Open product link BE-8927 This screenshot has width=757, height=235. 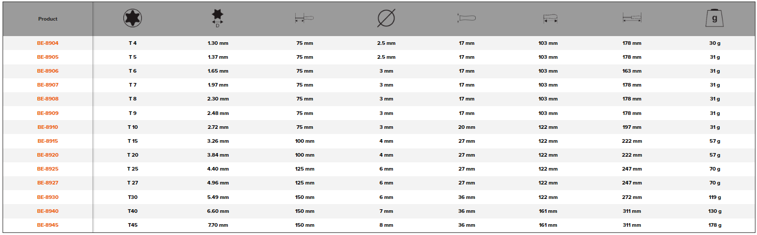coord(47,183)
